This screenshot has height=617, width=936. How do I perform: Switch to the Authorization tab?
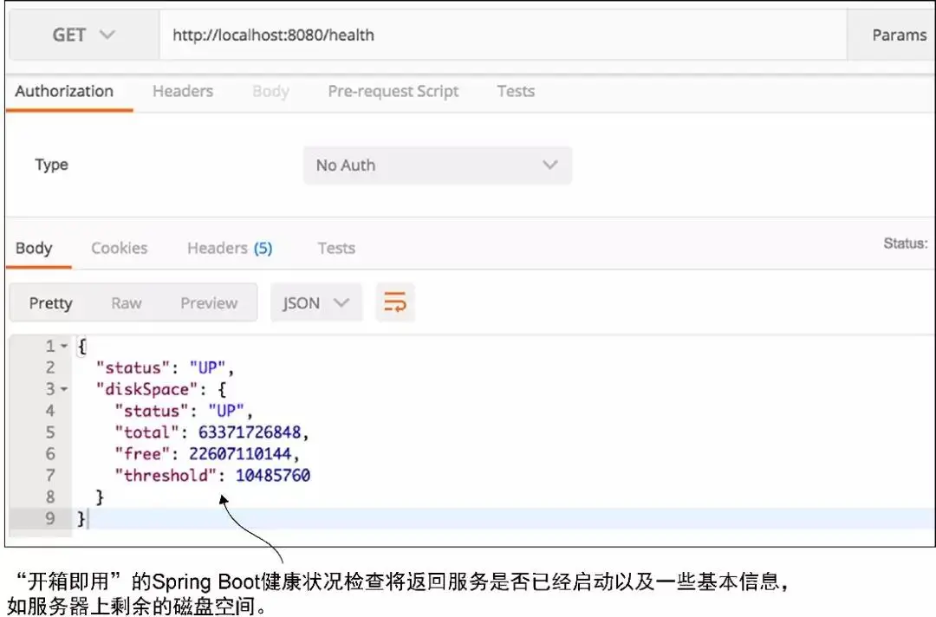[x=64, y=91]
